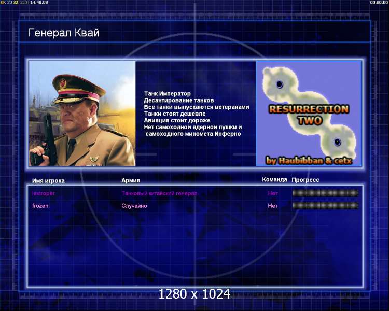Select the upper-left start position marker on map
The image size is (389, 311).
click(280, 84)
